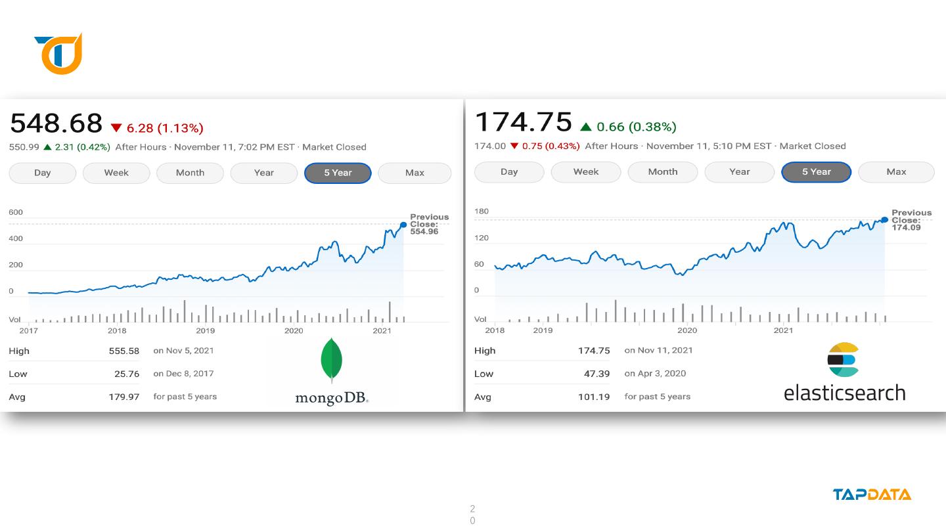Screen dimensions: 946x532
Task: Show the Year view for MongoDB
Action: (263, 173)
